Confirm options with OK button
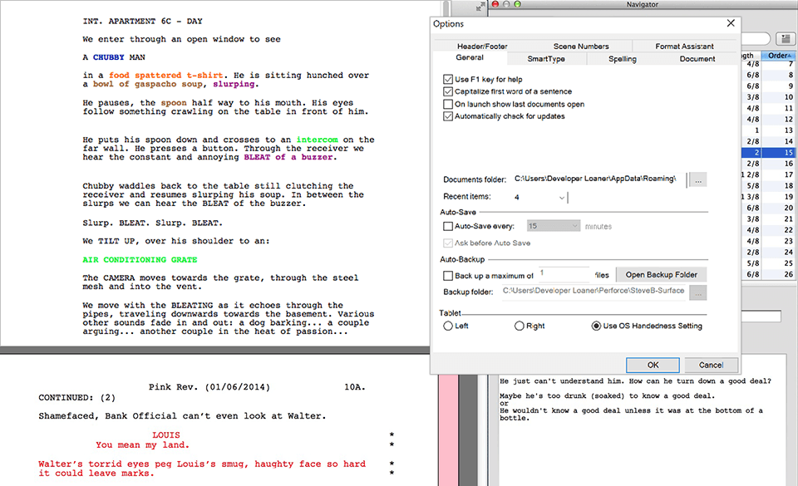The width and height of the screenshot is (798, 486). pos(653,365)
